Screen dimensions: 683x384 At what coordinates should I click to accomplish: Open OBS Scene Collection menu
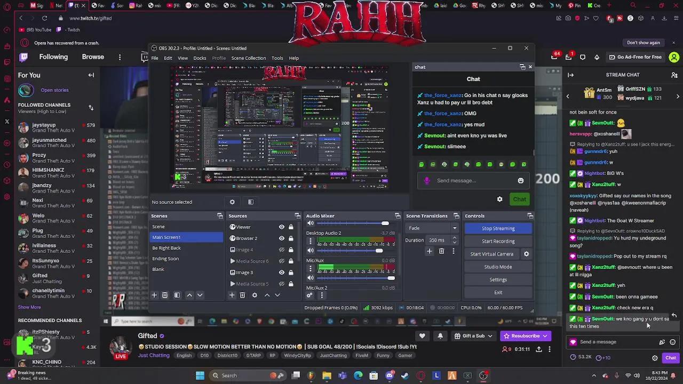[248, 58]
